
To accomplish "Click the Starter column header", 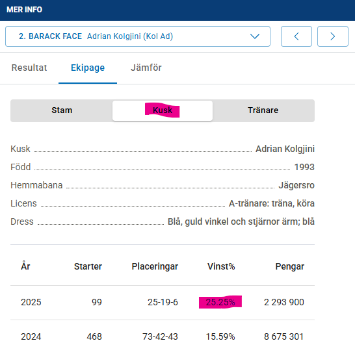I will tap(88, 266).
